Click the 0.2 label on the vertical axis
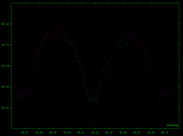The image size is (183, 136). tap(5, 24)
